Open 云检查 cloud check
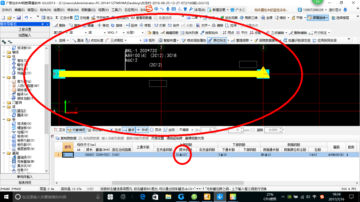Screen dimensions: 360x202 tap(82, 18)
